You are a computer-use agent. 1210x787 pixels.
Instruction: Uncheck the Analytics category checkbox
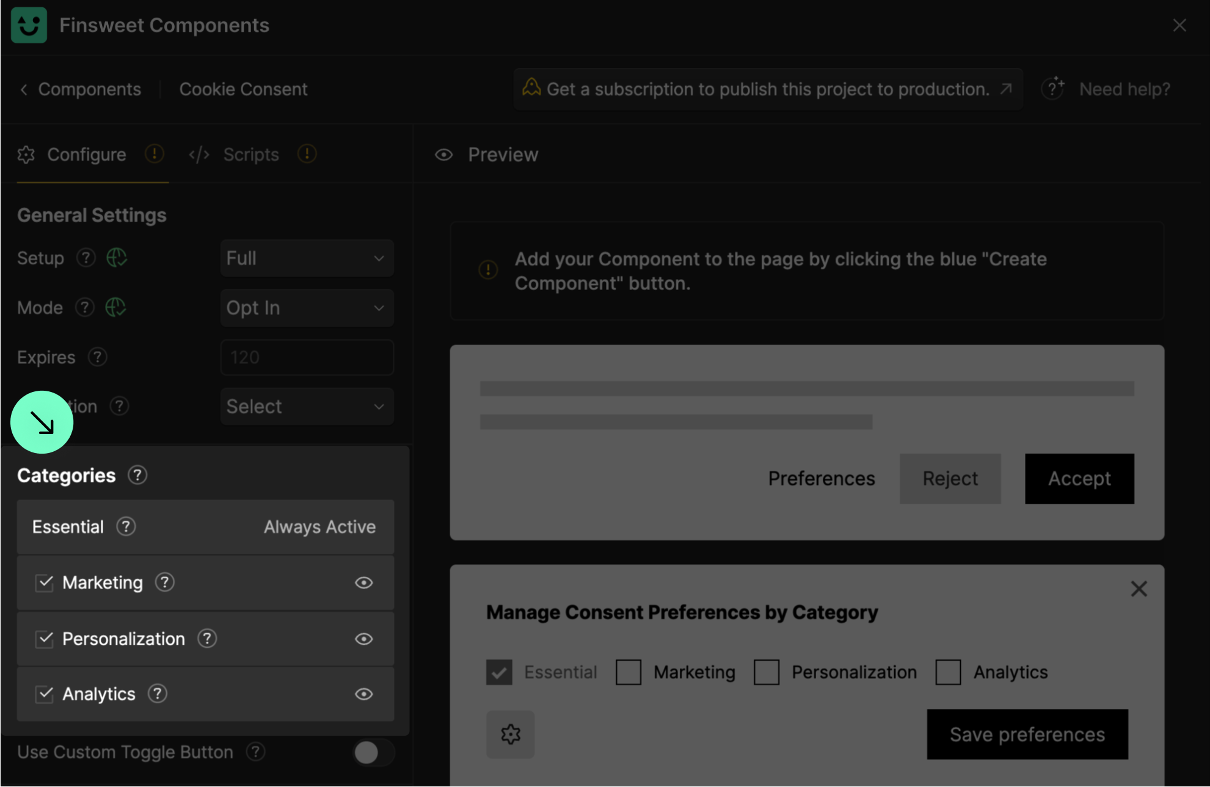click(44, 694)
